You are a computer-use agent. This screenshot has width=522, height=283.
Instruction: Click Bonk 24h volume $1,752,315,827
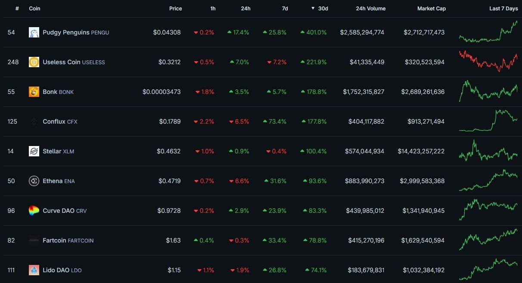tap(364, 92)
